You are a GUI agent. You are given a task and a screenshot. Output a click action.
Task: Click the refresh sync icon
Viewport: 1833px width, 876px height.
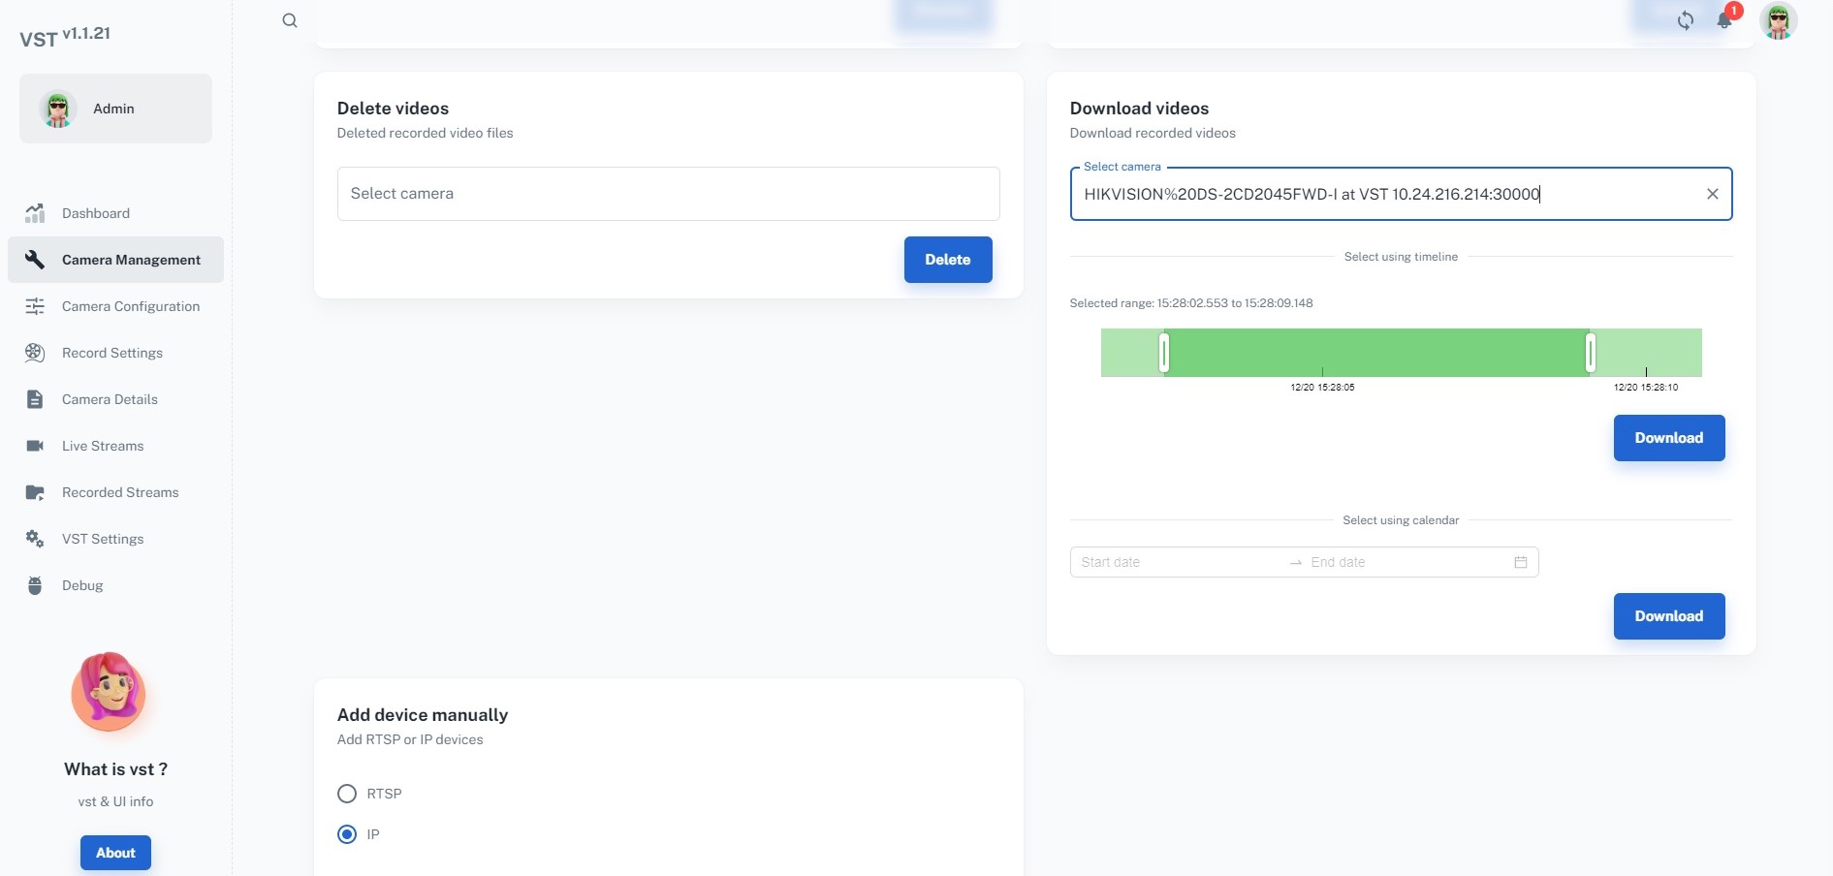1686,20
